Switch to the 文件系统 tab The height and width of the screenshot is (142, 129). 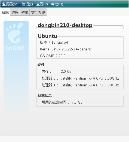38,12
